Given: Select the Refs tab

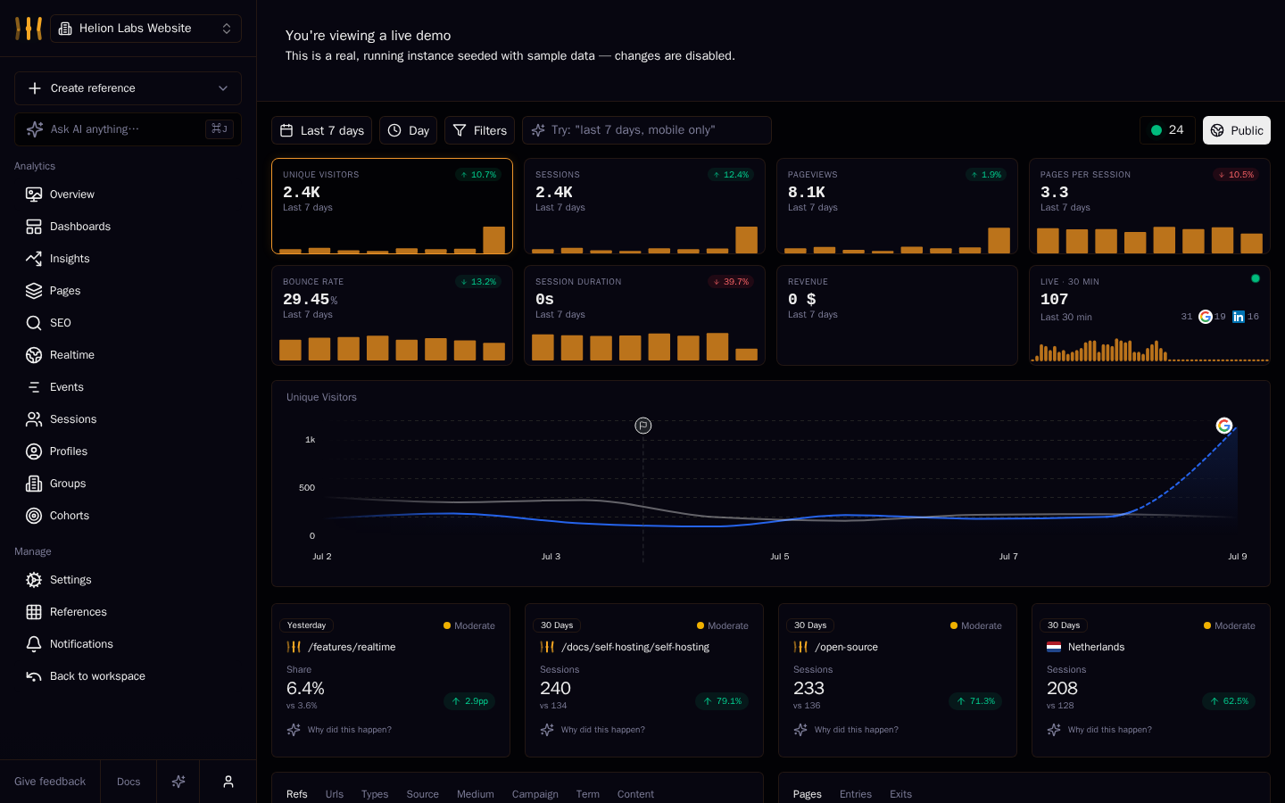Looking at the screenshot, I should [297, 794].
